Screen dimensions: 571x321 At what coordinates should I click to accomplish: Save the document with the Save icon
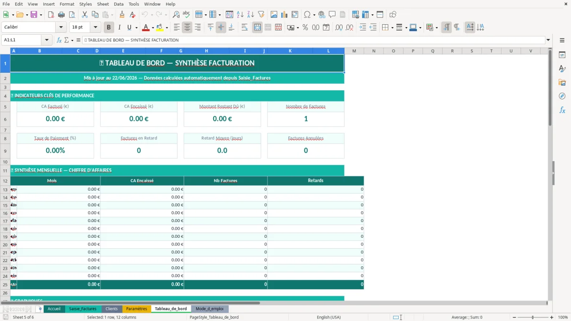[x=34, y=15]
